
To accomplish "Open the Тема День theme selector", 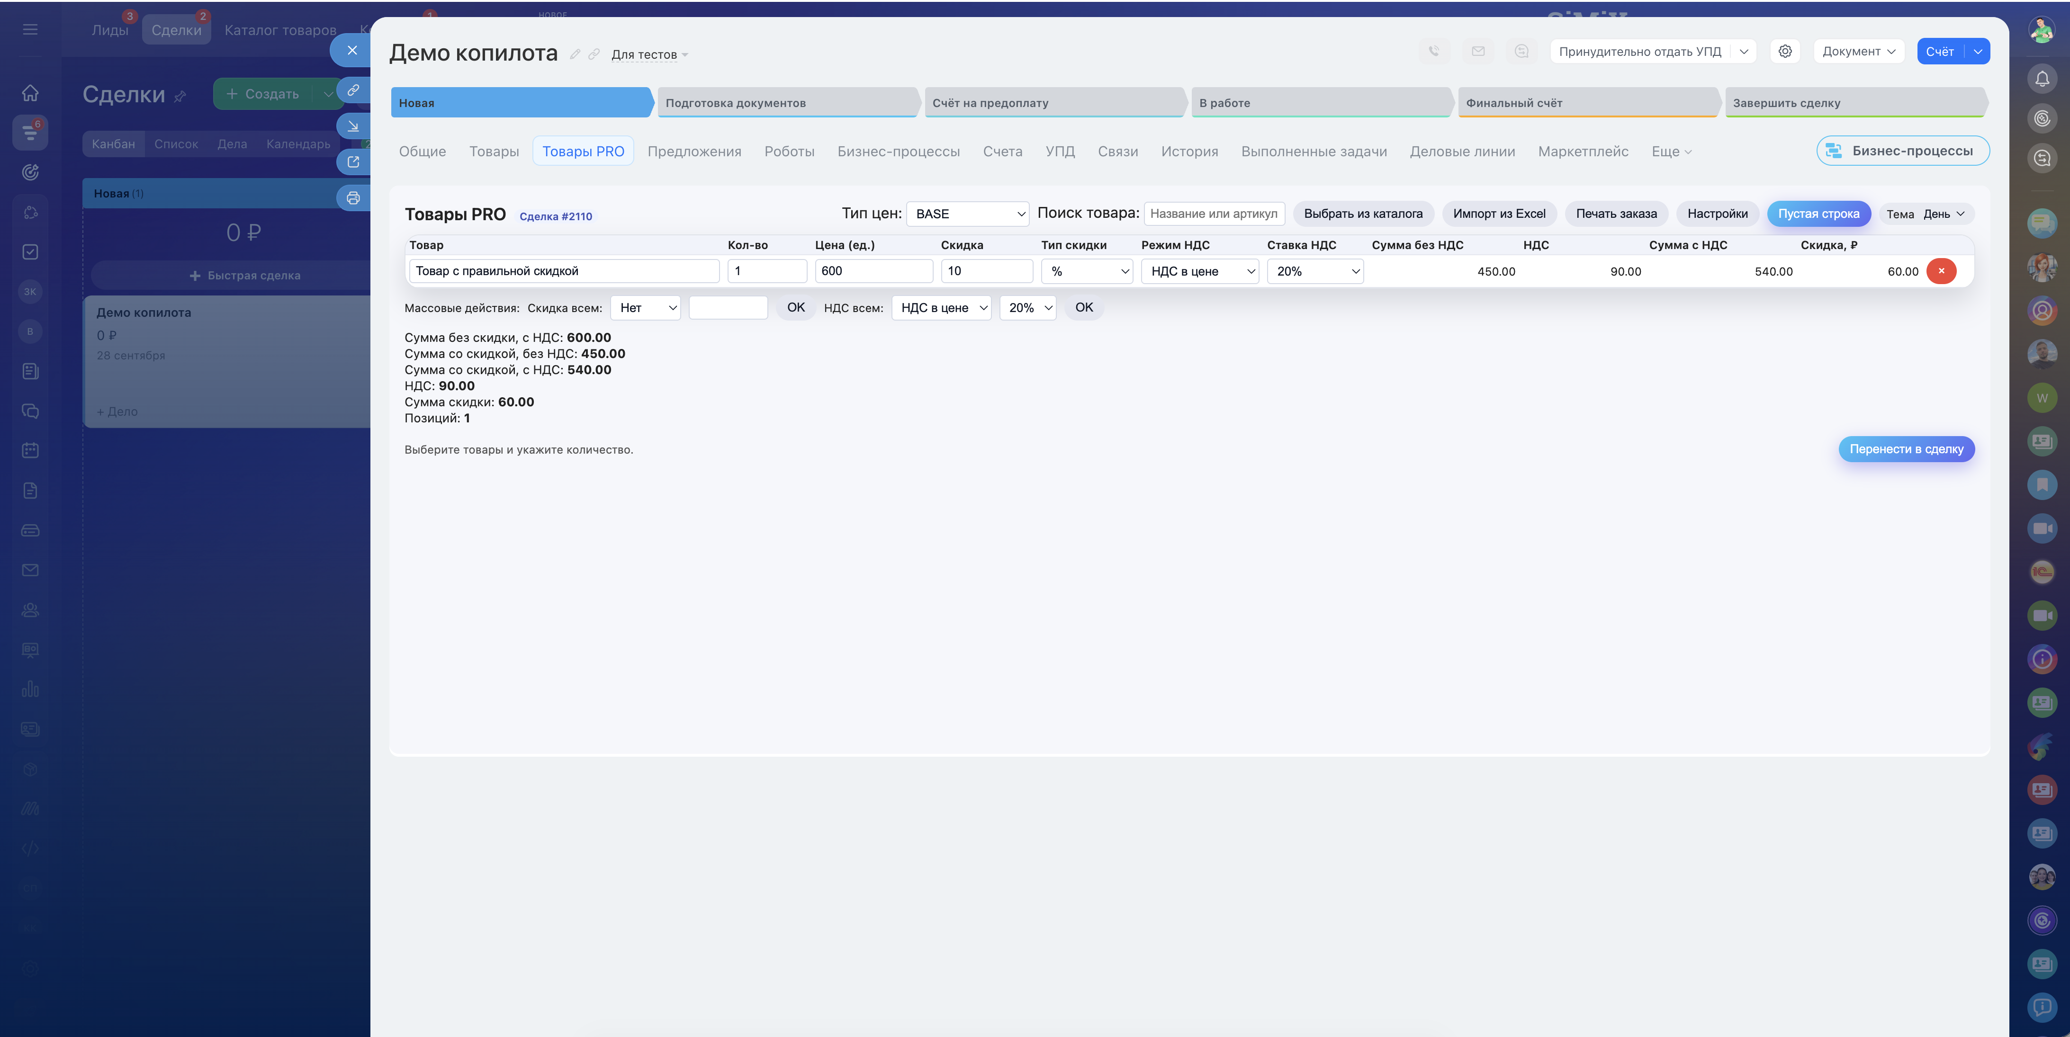I will [x=1943, y=214].
